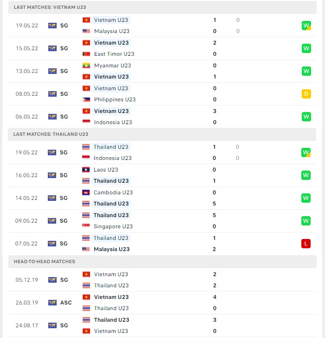Screen dimensions: 325x338
Task: Open bold Malaysia U23 team on 07.05.22
Action: 111,249
